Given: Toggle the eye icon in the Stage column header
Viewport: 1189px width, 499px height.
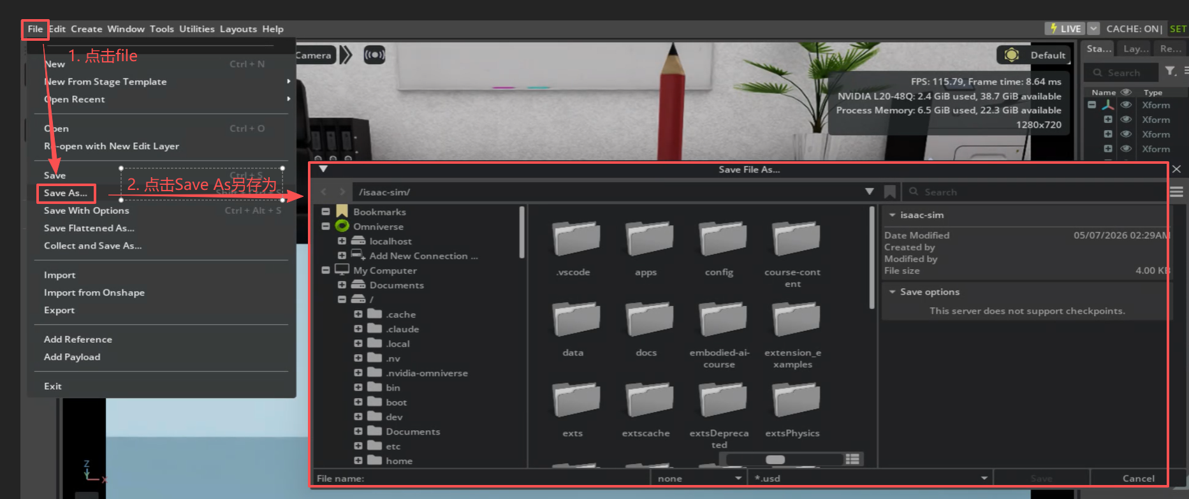Looking at the screenshot, I should (x=1126, y=92).
